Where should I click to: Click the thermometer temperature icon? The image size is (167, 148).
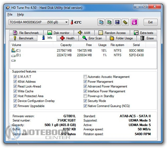click(72, 22)
